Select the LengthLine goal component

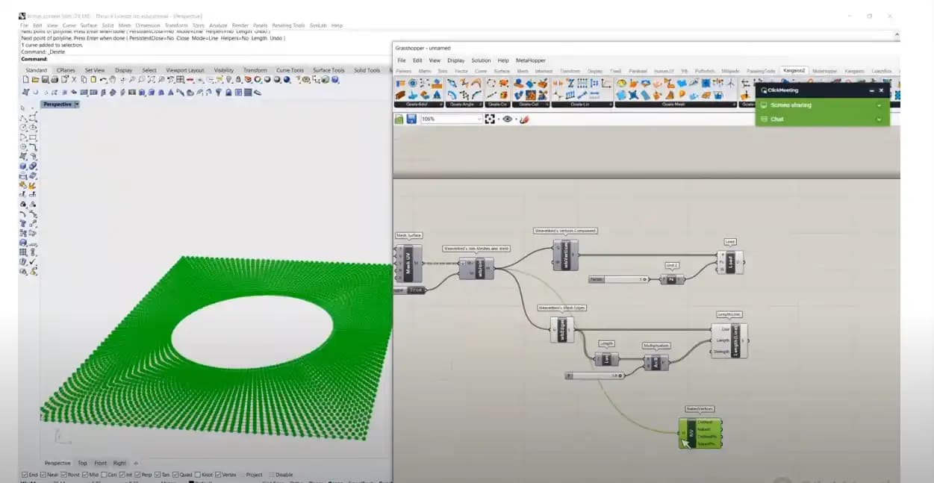point(729,340)
